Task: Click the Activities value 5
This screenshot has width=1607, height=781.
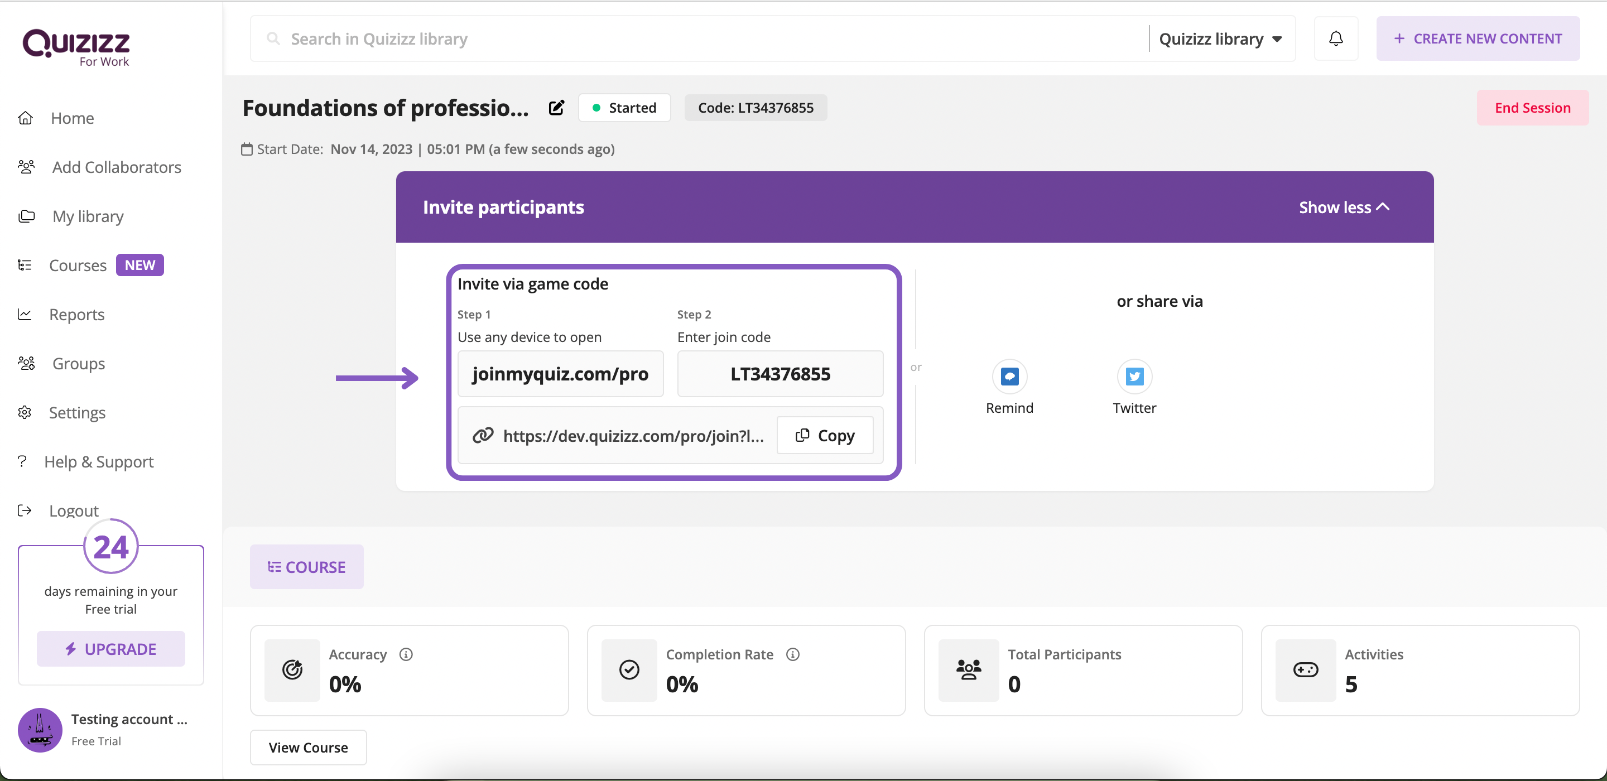Action: pyautogui.click(x=1351, y=684)
